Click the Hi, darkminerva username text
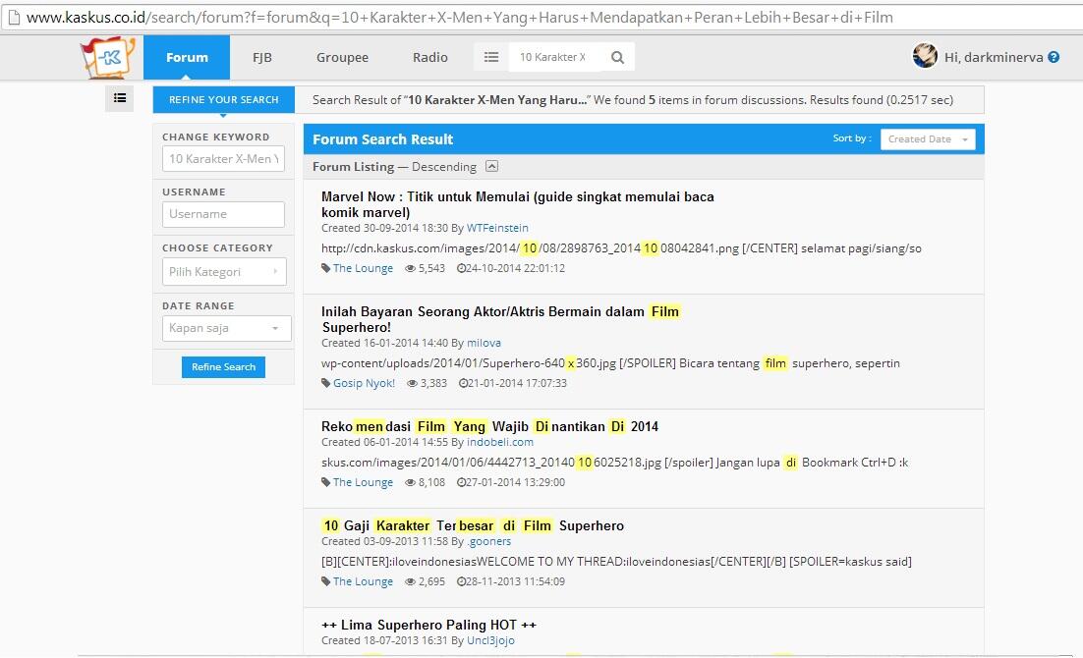Image resolution: width=1083 pixels, height=658 pixels. pos(994,57)
